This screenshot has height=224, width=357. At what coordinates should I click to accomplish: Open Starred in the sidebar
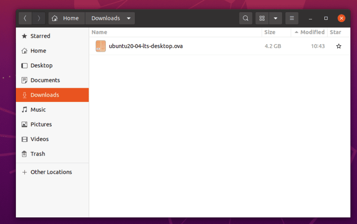[x=40, y=36]
